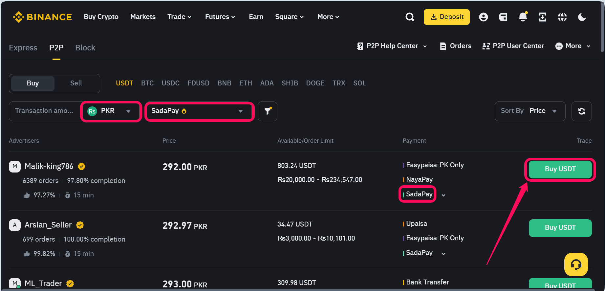Image resolution: width=605 pixels, height=291 pixels.
Task: Open the download app icon
Action: tap(543, 17)
